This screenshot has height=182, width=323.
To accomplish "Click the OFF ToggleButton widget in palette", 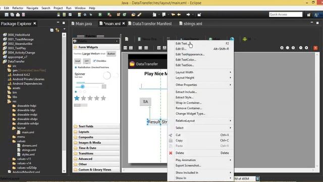I will pos(87,61).
